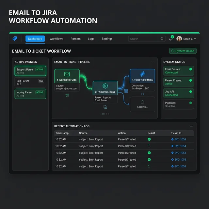Click the Jira logo icon

point(15,39)
